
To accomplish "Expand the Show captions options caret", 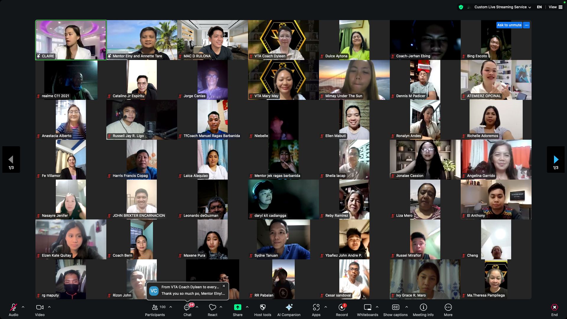I will coord(407,307).
